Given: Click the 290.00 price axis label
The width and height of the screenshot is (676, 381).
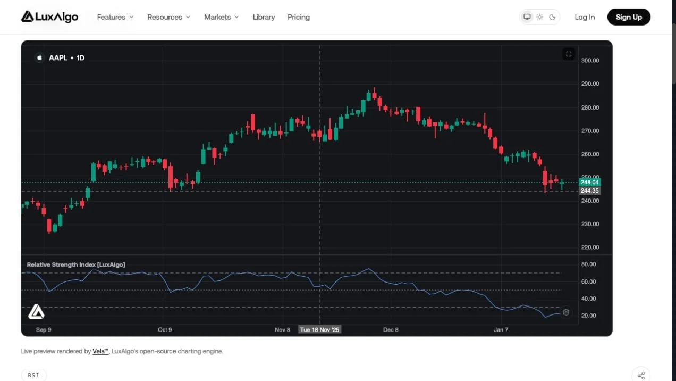Looking at the screenshot, I should point(590,84).
